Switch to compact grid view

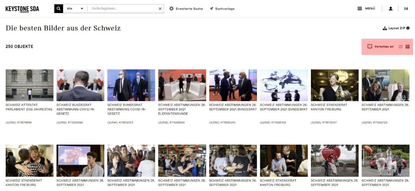408,47
